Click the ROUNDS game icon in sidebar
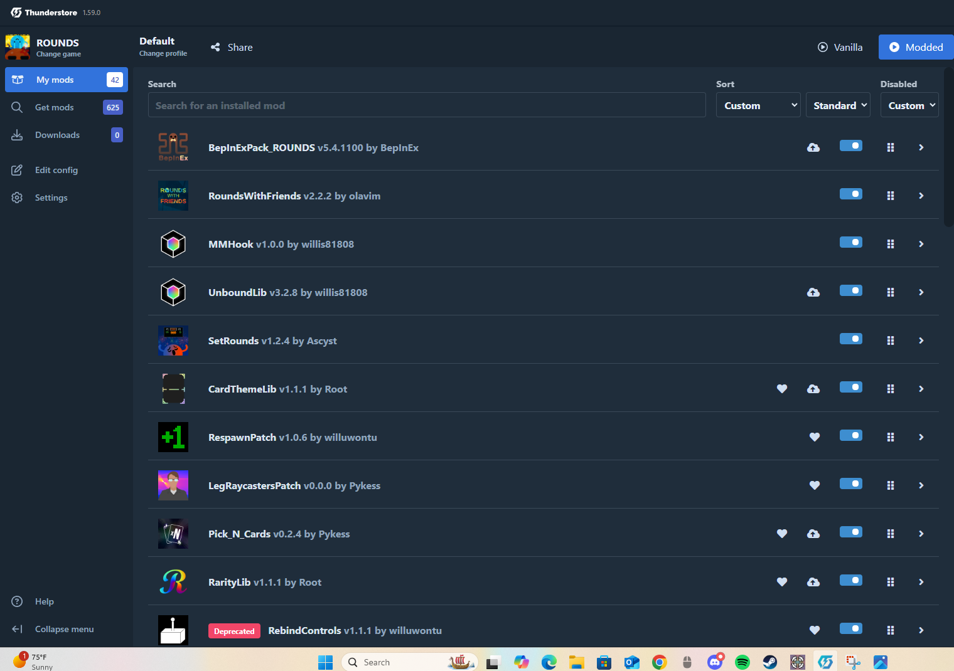This screenshot has height=671, width=954. 18,47
